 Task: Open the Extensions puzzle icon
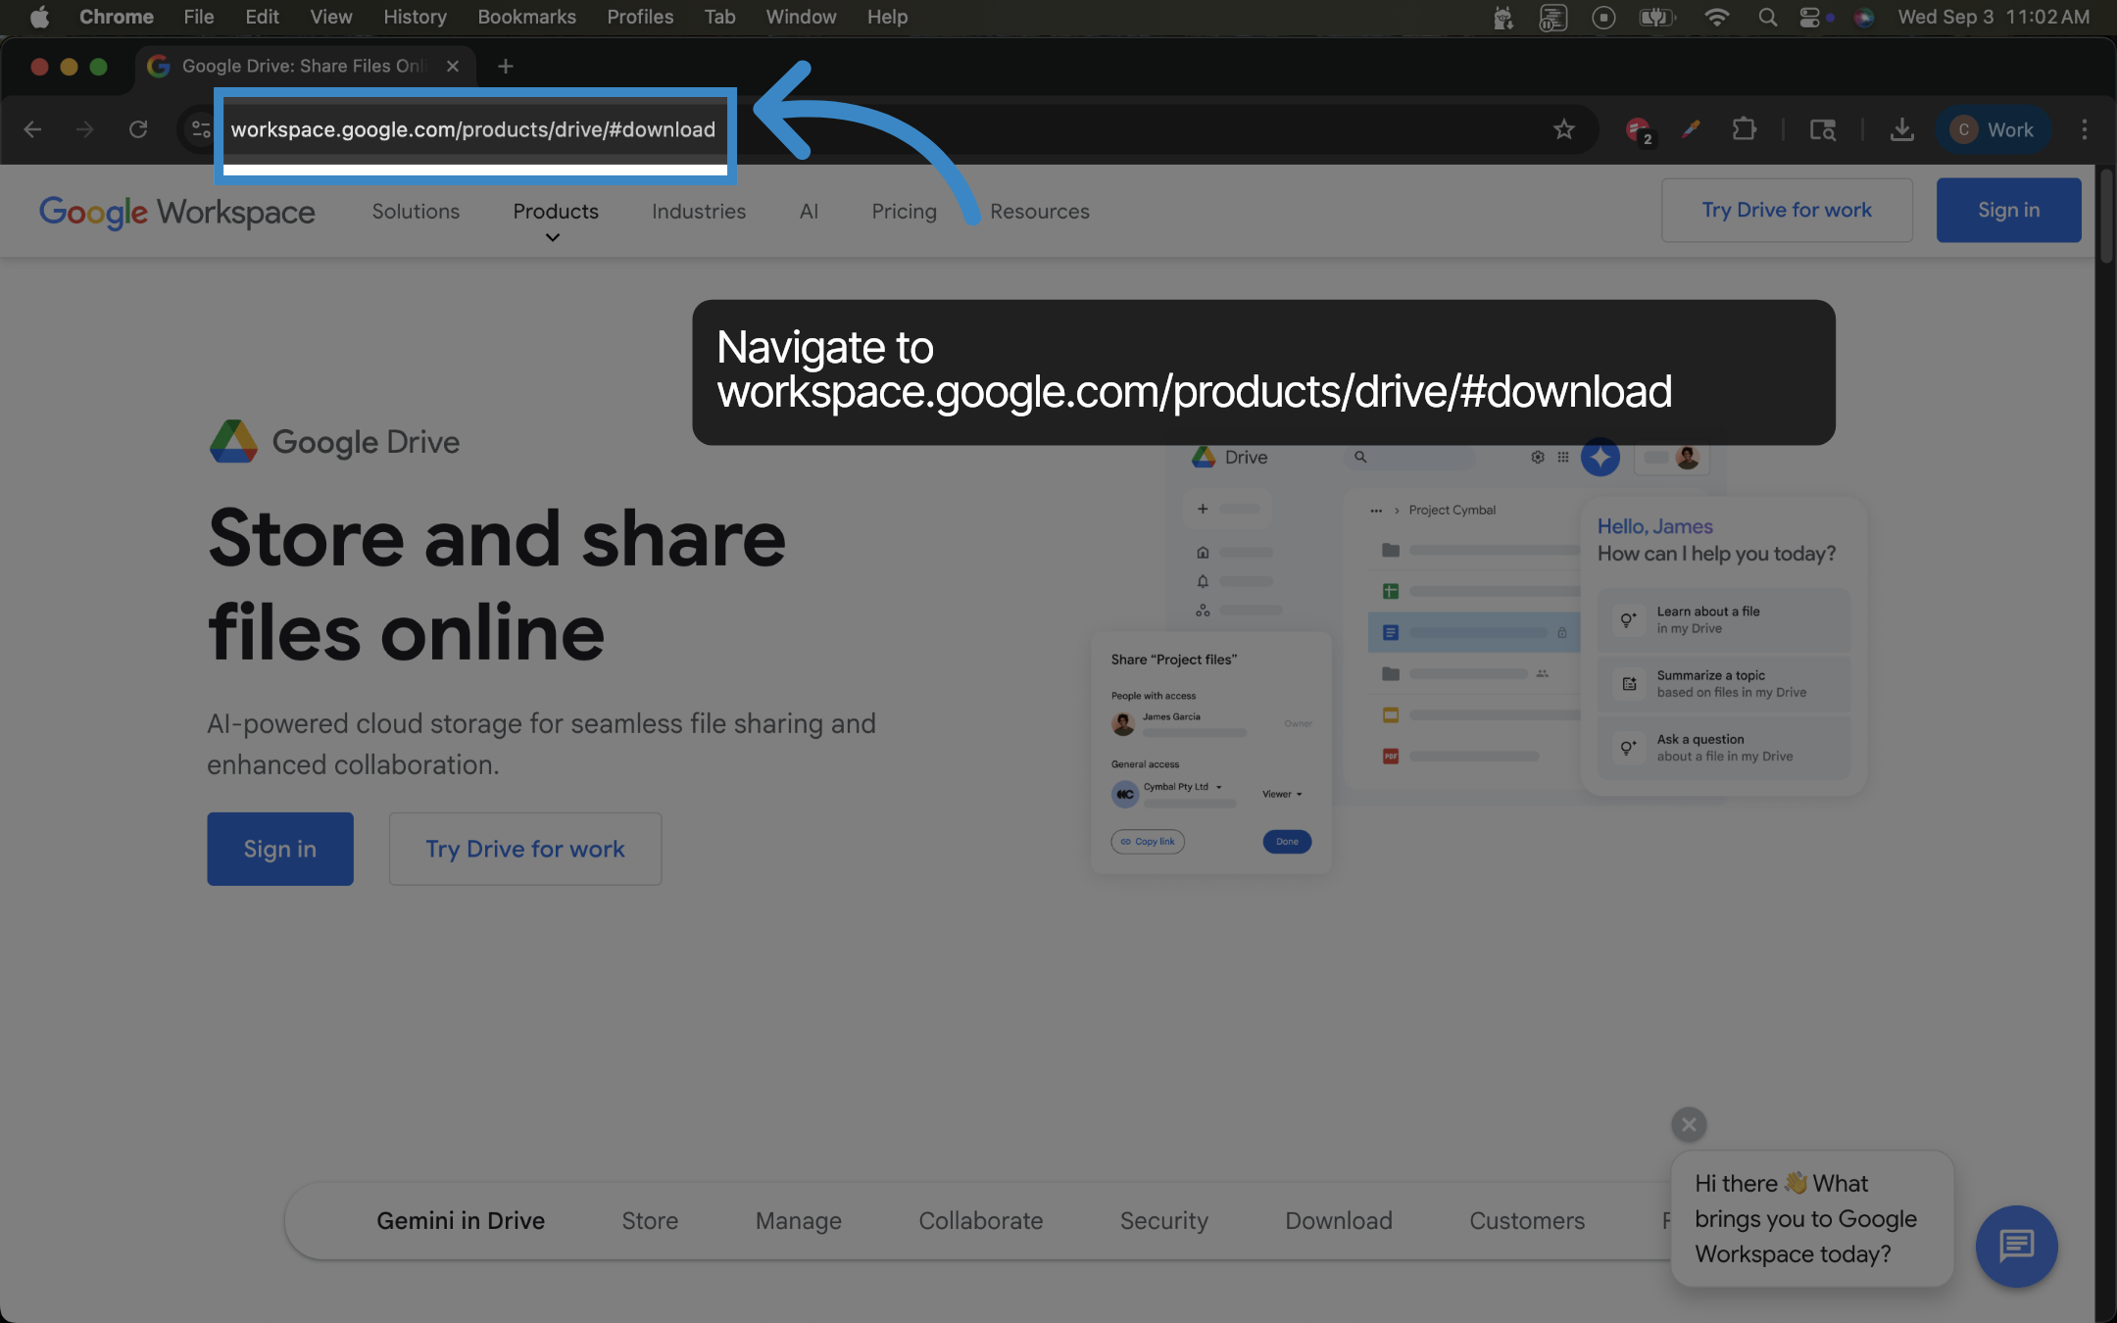[1744, 129]
